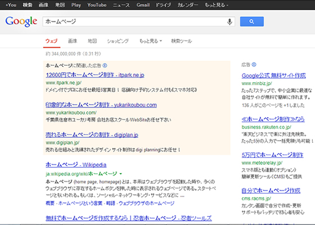Click 136 人がこのページを +1しました text
This screenshot has height=225, width=315.
pos(273,105)
